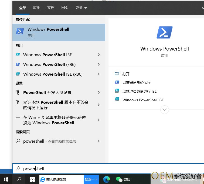Screen dimensions: 204x184
Task: Expand arrow next to Windows PowerShell (x86)
Action: click(98, 64)
